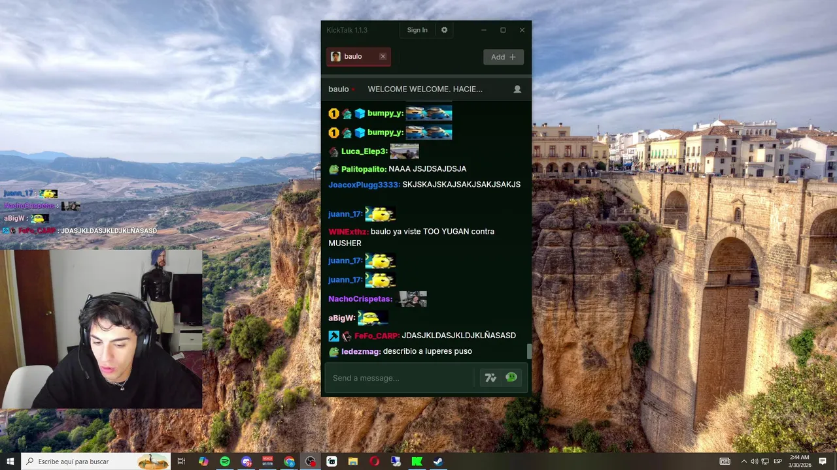This screenshot has height=470, width=837.
Task: Open the Kick emote picker
Action: pos(511,377)
